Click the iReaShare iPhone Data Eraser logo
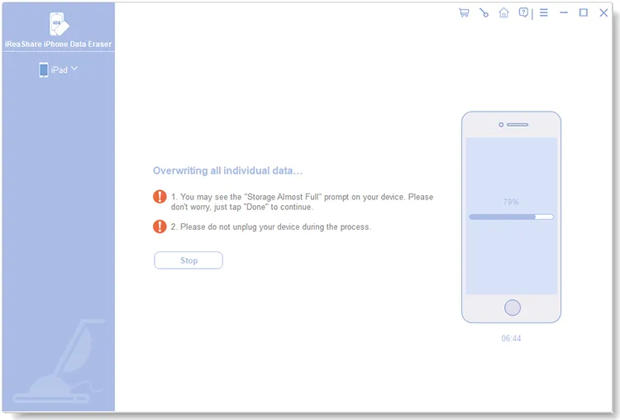620x420 pixels. pos(59,24)
